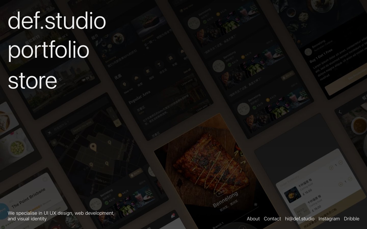Select the portfolio heading link

(48, 50)
